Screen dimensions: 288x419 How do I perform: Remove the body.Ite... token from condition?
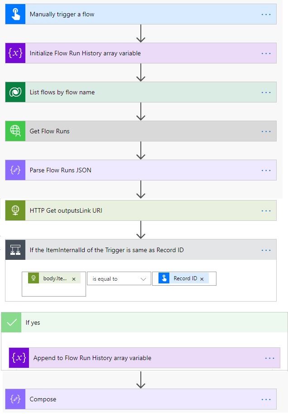point(74,279)
